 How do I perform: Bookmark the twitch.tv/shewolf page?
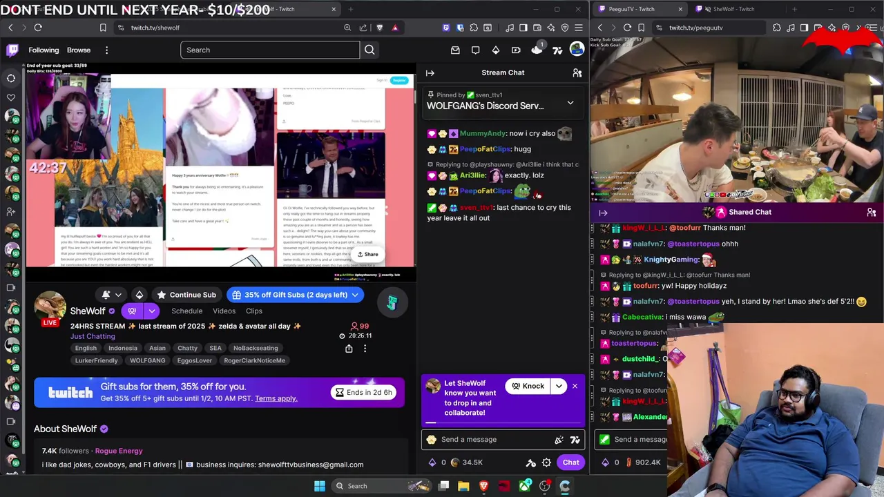(103, 28)
